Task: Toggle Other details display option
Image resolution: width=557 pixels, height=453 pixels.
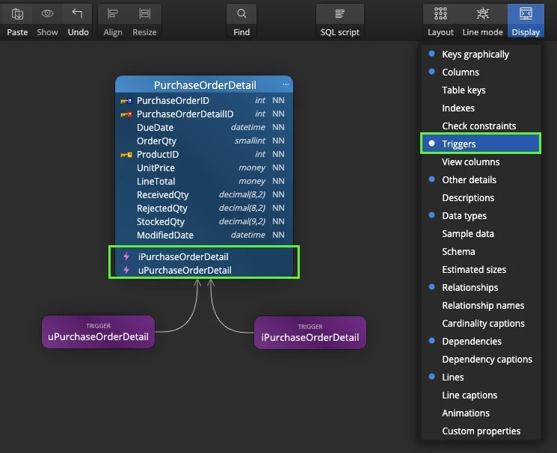Action: pyautogui.click(x=481, y=179)
